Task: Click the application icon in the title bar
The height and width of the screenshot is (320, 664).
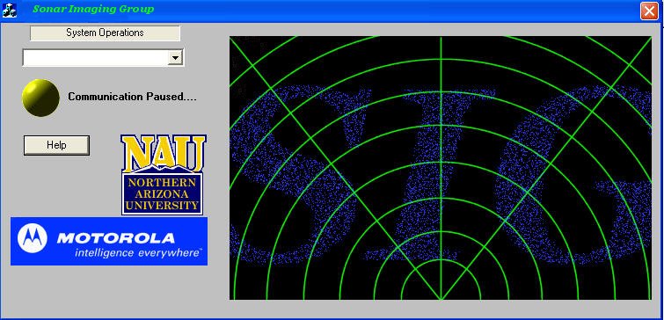Action: 10,10
